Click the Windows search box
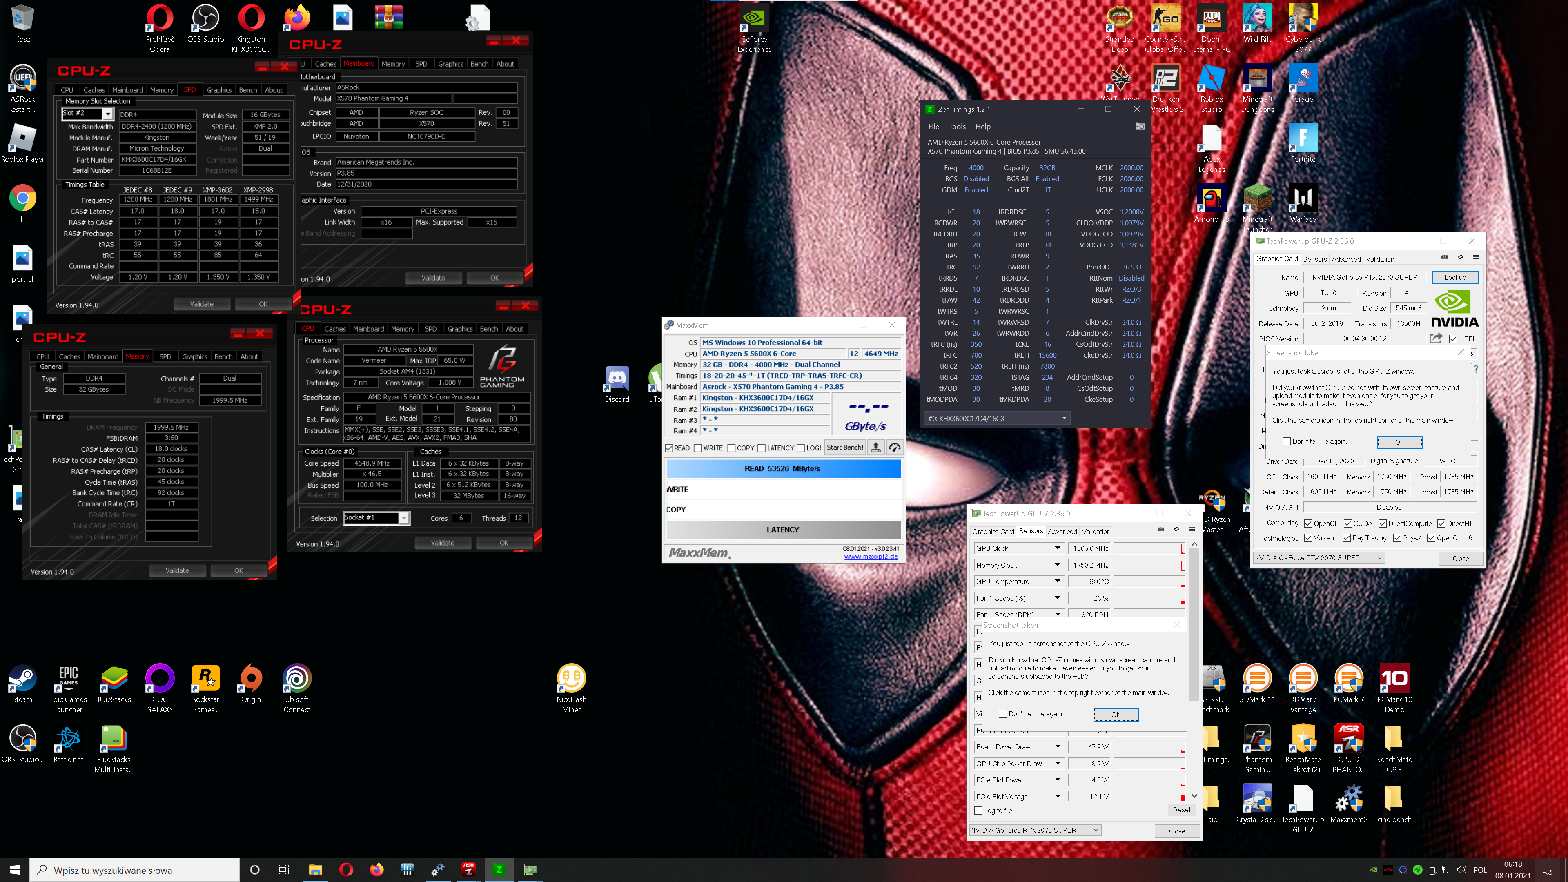This screenshot has height=882, width=1568. pos(134,870)
